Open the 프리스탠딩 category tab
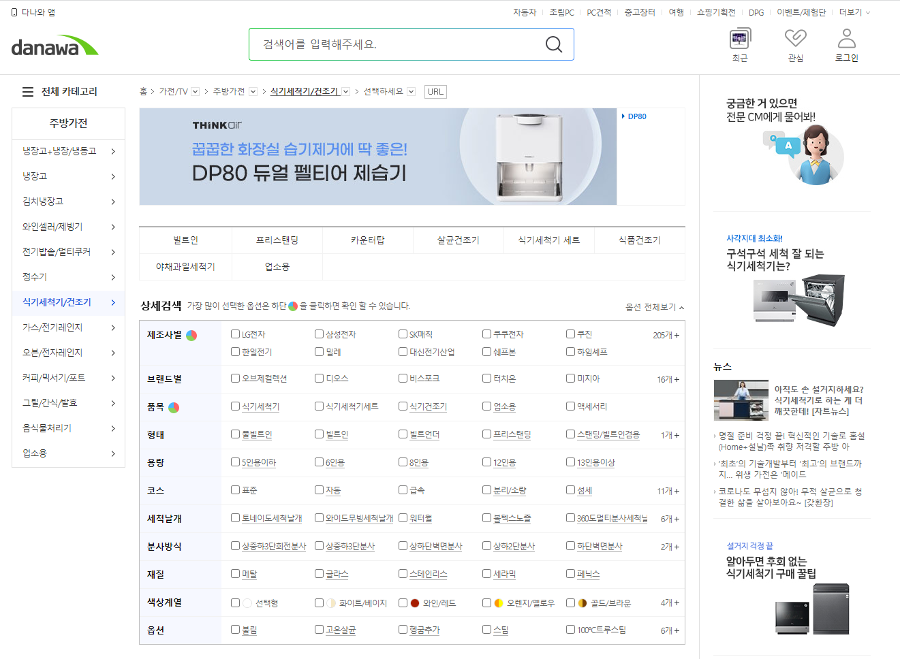 tap(277, 240)
